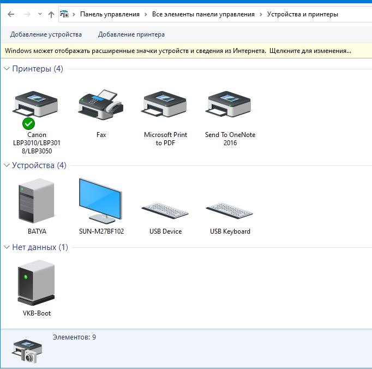
Task: Select the Microsoft Print to PDF printer
Action: [165, 105]
